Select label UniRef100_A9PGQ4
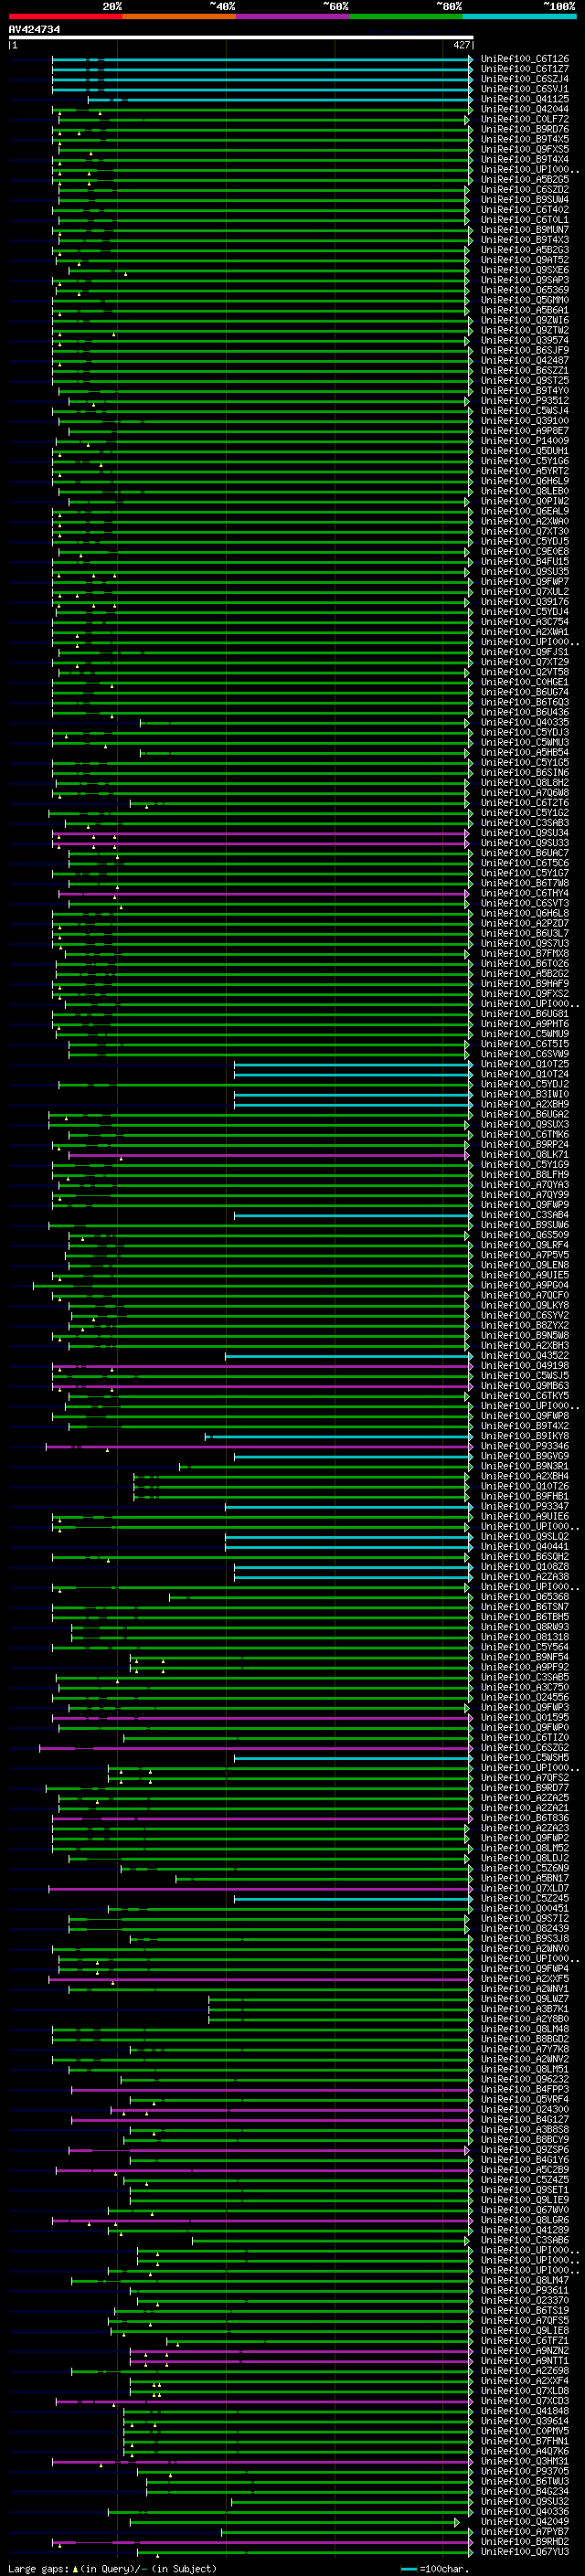The image size is (585, 2576). (525, 1286)
